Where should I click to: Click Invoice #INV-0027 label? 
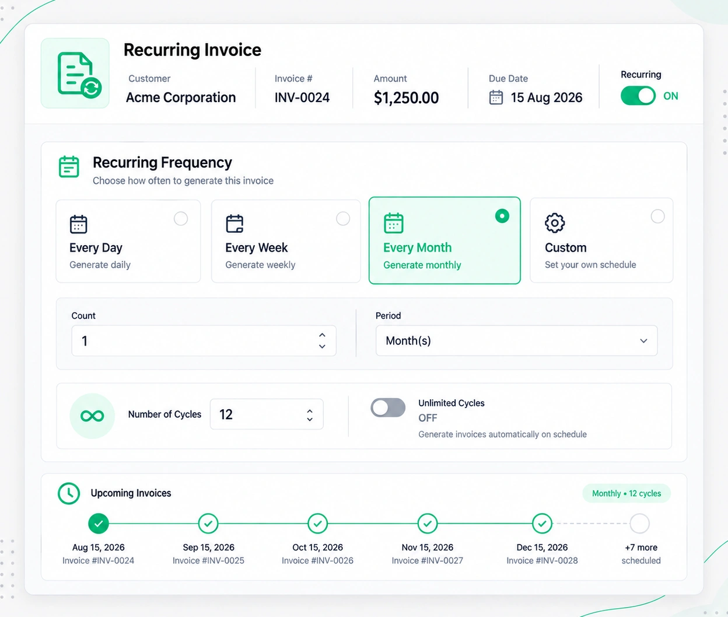[x=428, y=560]
